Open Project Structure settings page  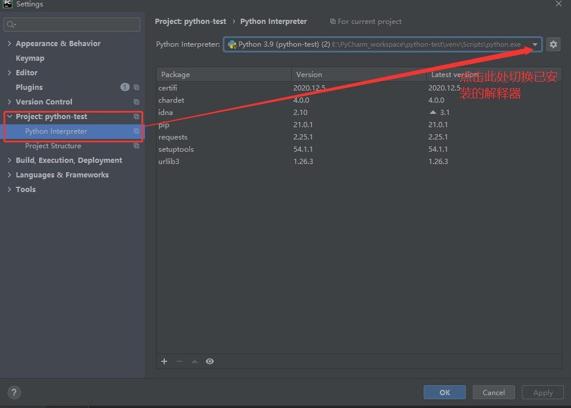click(53, 146)
